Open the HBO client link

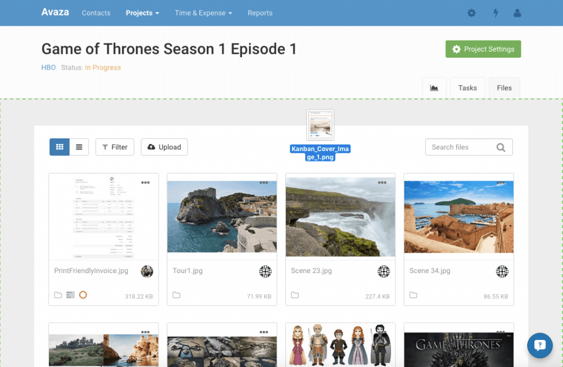tap(48, 68)
